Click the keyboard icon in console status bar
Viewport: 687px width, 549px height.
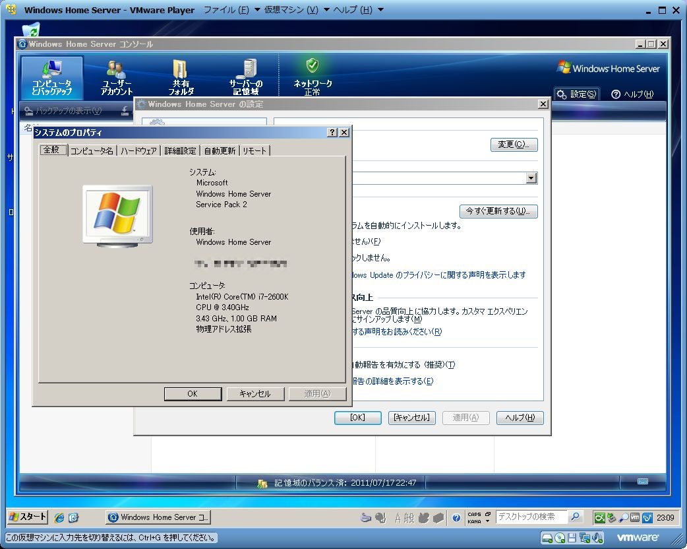(x=643, y=482)
